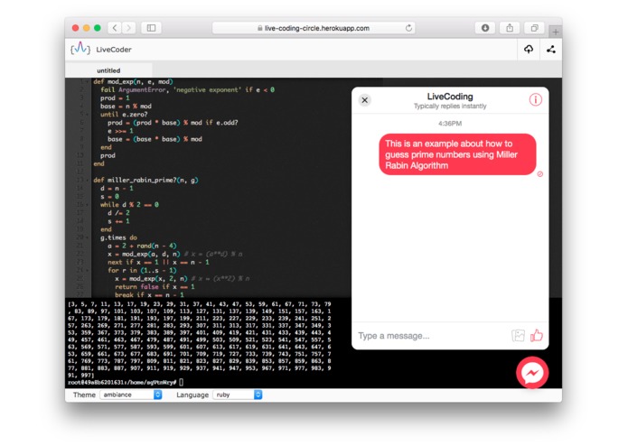Fold the for r in loop block

(x=88, y=270)
